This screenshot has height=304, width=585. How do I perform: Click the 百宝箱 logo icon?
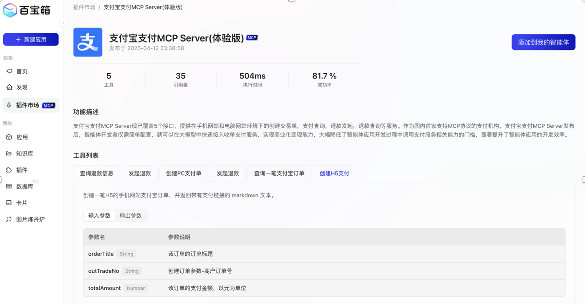10,10
